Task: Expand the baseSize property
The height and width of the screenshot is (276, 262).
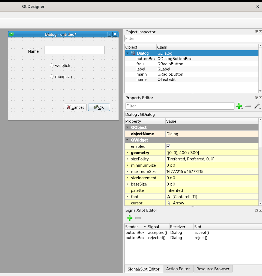Action: point(127,184)
